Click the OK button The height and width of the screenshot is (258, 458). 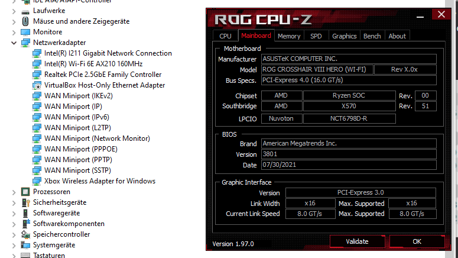(x=417, y=241)
